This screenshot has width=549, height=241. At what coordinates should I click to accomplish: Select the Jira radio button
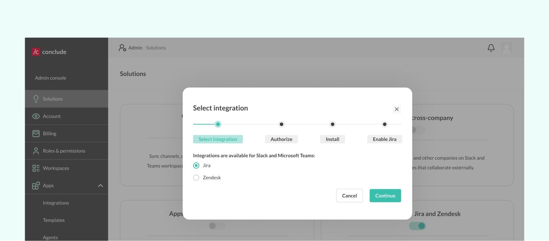[196, 165]
